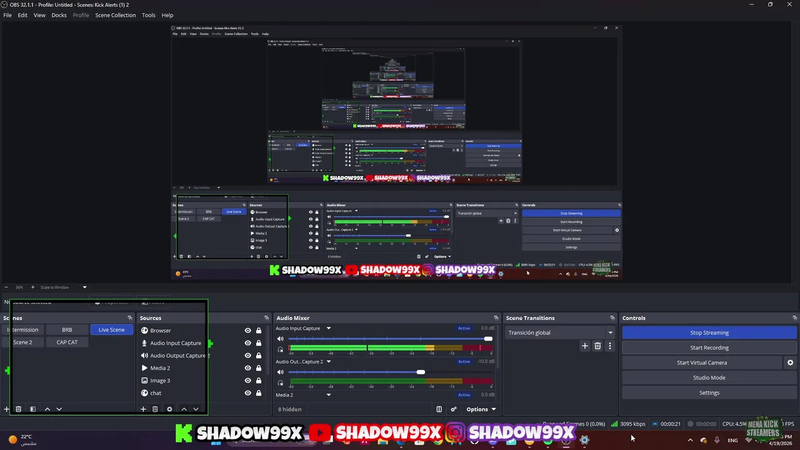Viewport: 800px width, 450px height.
Task: Open the Transición global dropdown
Action: tap(560, 332)
